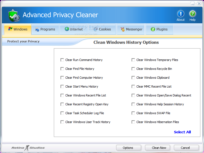Click the Protect your Privacy label

(23, 41)
